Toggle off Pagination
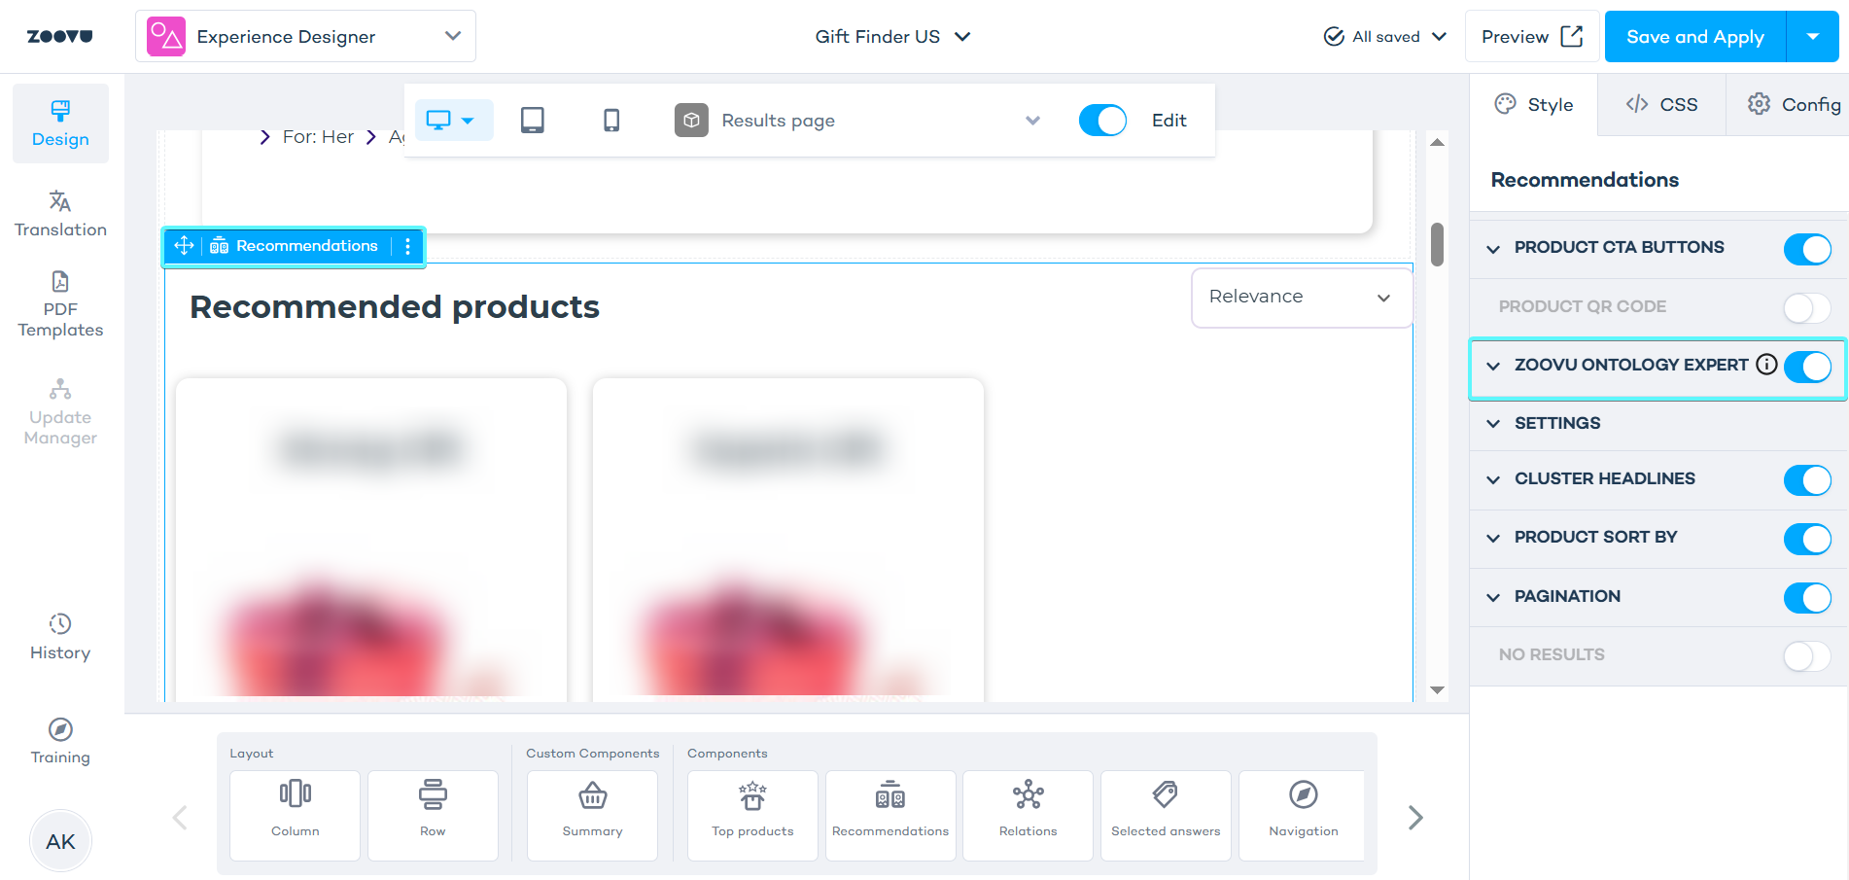Viewport: 1849px width, 880px height. pyautogui.click(x=1806, y=597)
